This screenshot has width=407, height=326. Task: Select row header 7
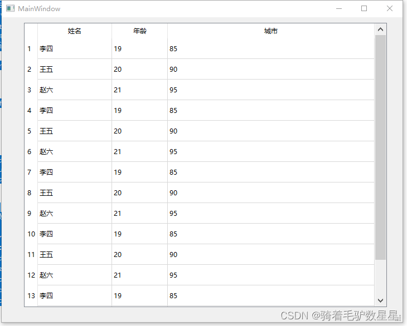(x=31, y=172)
